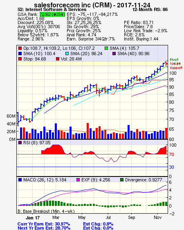The width and height of the screenshot is (184, 230).
Task: Click the B: Base Breakout (Min. 4-wk) note
Action: [46, 211]
